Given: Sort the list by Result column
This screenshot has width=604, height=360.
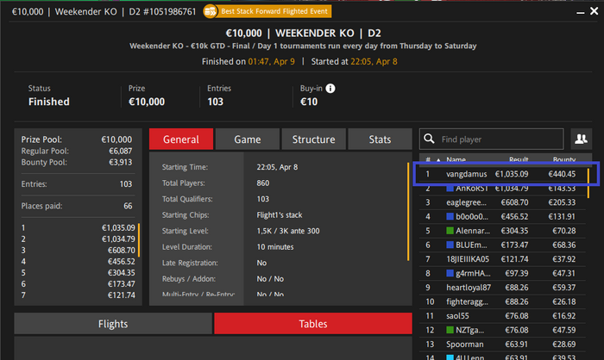Looking at the screenshot, I should 519,159.
